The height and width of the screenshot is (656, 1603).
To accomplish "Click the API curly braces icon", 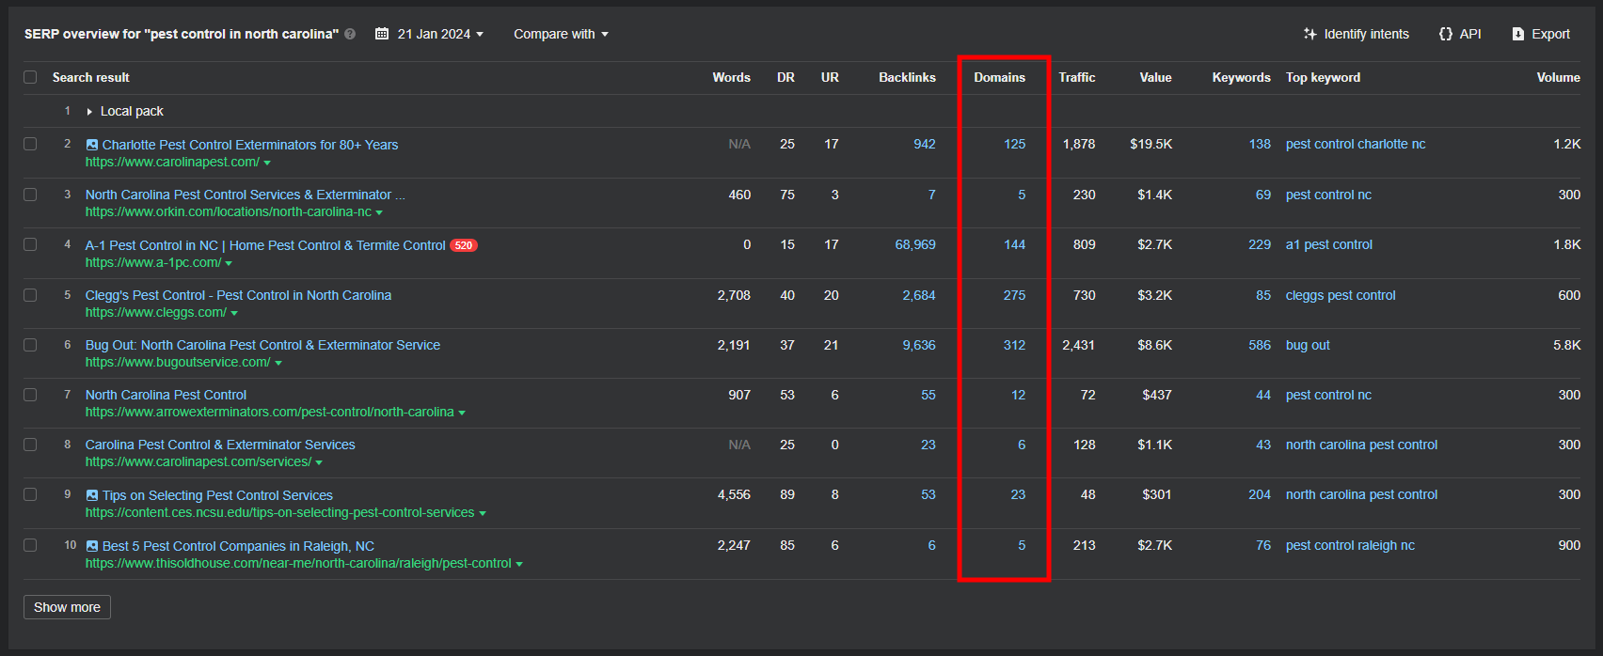I will [x=1446, y=34].
